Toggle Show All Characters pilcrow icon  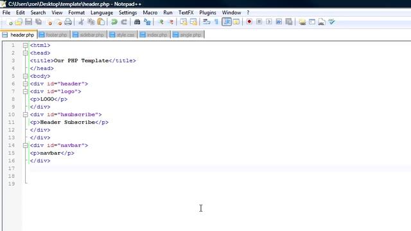[216, 22]
